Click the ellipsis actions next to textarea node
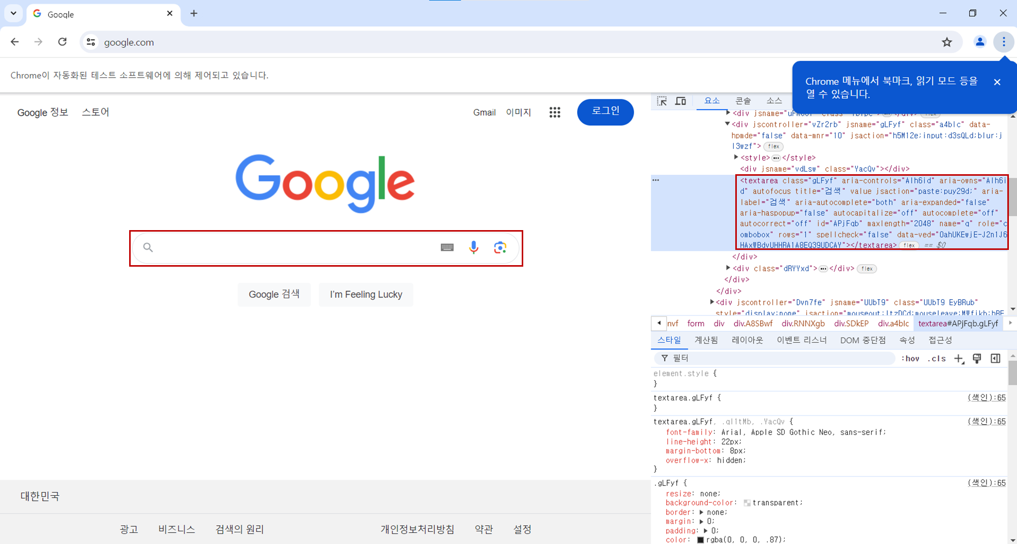This screenshot has height=544, width=1017. (x=656, y=180)
